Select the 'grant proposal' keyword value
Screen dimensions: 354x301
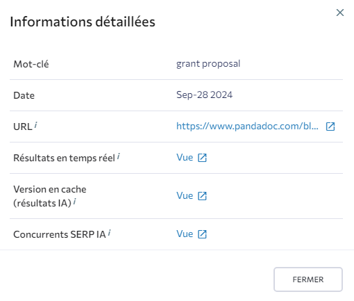click(x=208, y=64)
